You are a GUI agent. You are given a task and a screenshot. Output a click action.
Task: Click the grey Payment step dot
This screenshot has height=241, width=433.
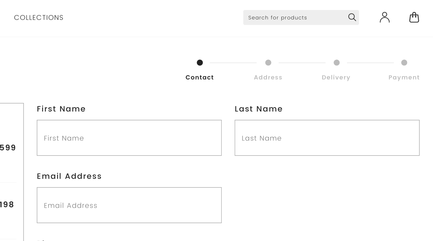point(404,63)
